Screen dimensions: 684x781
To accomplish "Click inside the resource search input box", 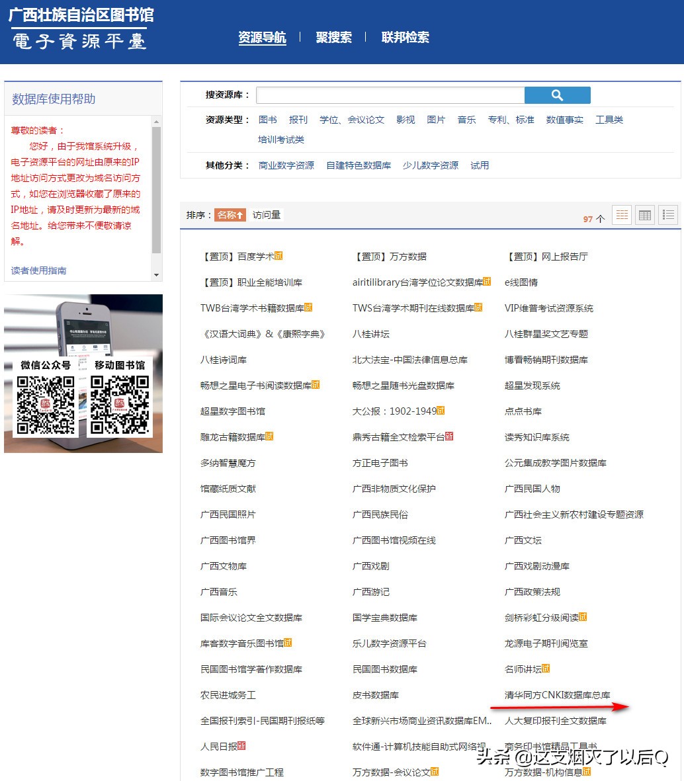I will click(390, 95).
